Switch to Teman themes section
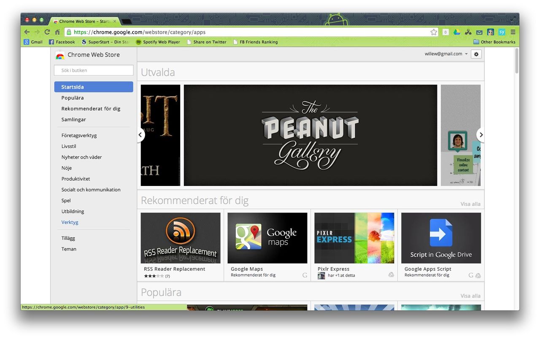 click(x=69, y=249)
